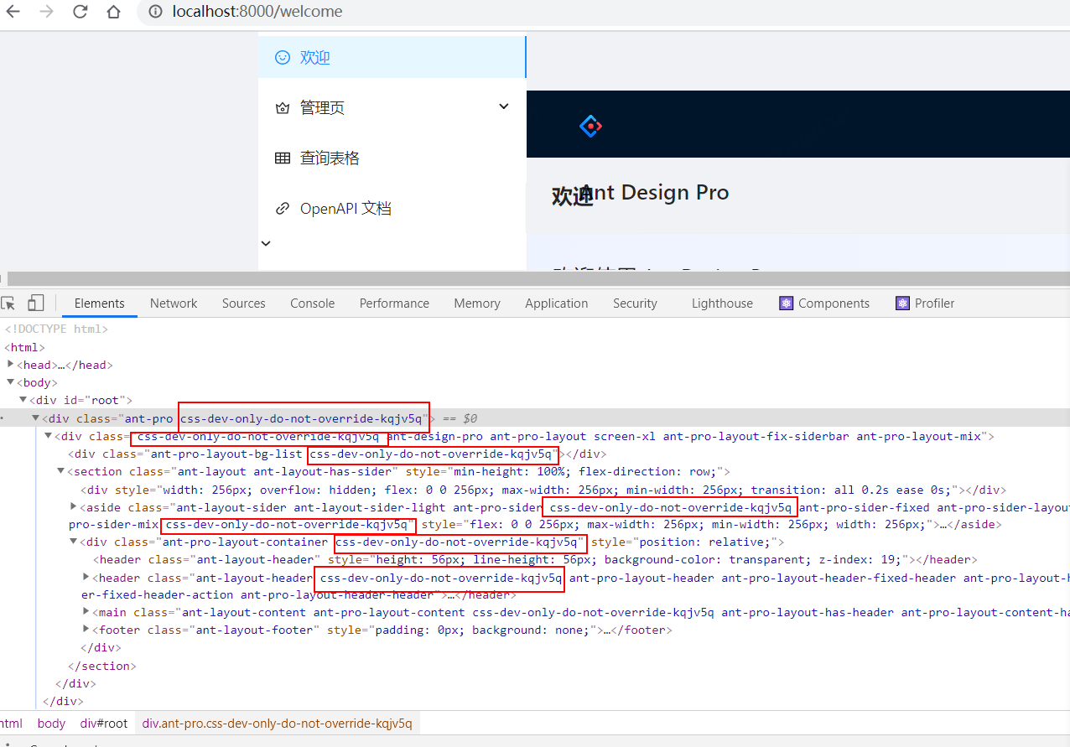Click the table icon beside 查询表格

point(283,158)
